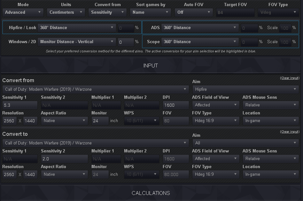Open the Hipfire / Look conversion method dropdown
Image resolution: width=303 pixels, height=201 pixels.
click(77, 28)
